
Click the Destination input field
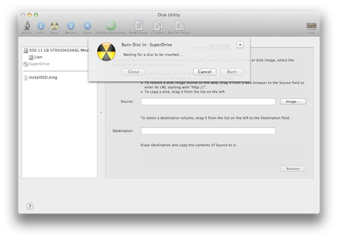(208, 131)
